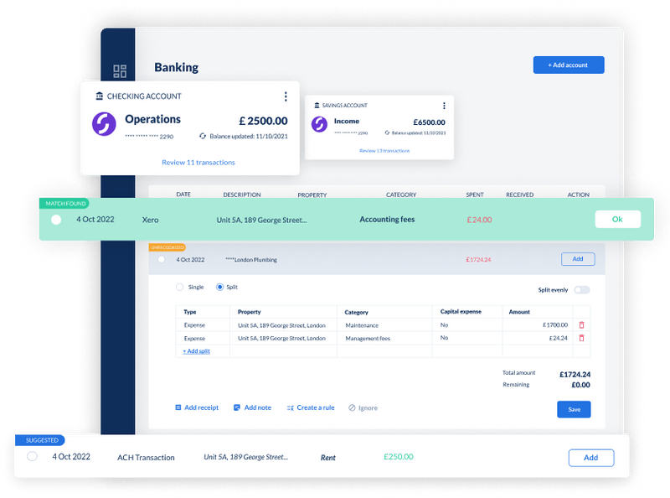This screenshot has width=670, height=498.
Task: Click the balance refresh icon on Checking Account
Action: [202, 135]
